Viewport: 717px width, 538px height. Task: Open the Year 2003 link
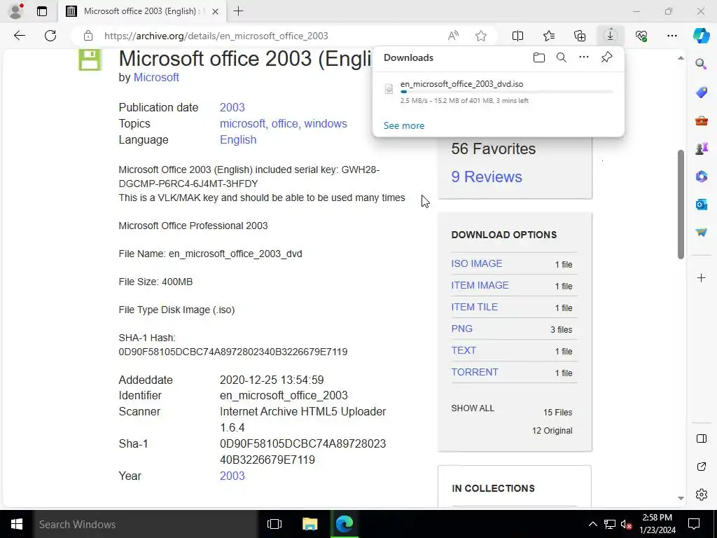[x=232, y=476]
